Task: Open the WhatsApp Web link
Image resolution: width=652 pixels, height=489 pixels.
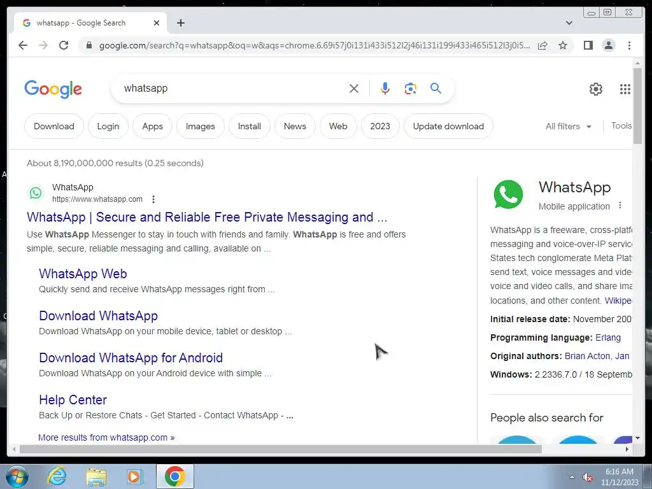Action: pyautogui.click(x=83, y=274)
